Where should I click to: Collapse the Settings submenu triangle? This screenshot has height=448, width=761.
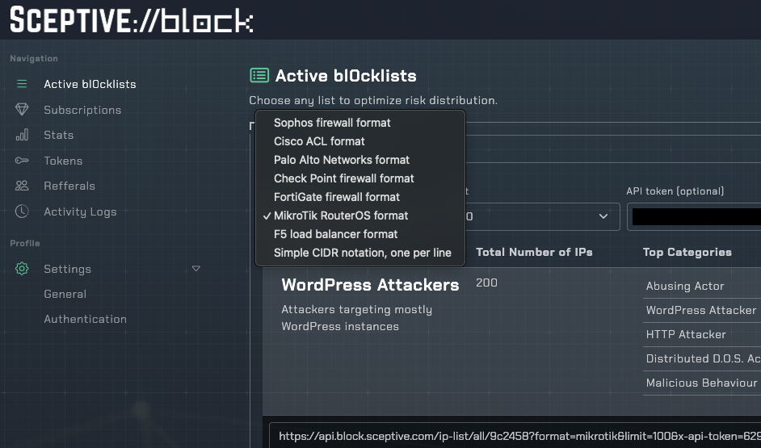coord(196,269)
